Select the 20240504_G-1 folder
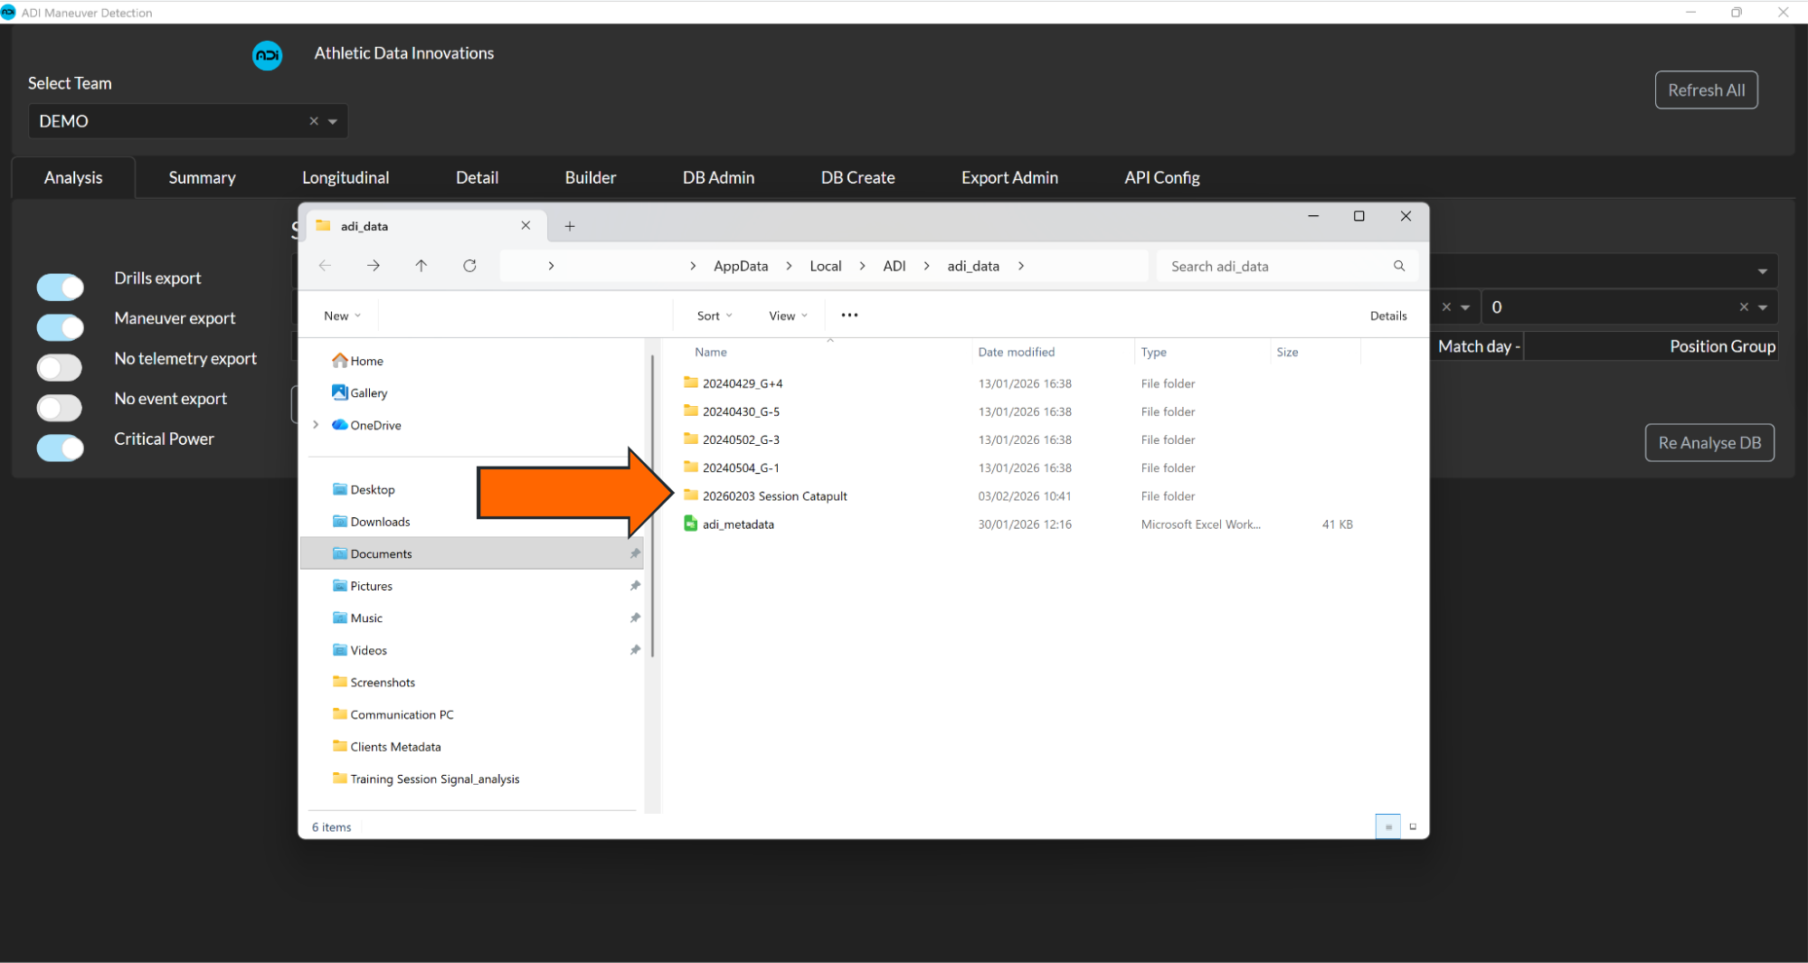 tap(732, 467)
